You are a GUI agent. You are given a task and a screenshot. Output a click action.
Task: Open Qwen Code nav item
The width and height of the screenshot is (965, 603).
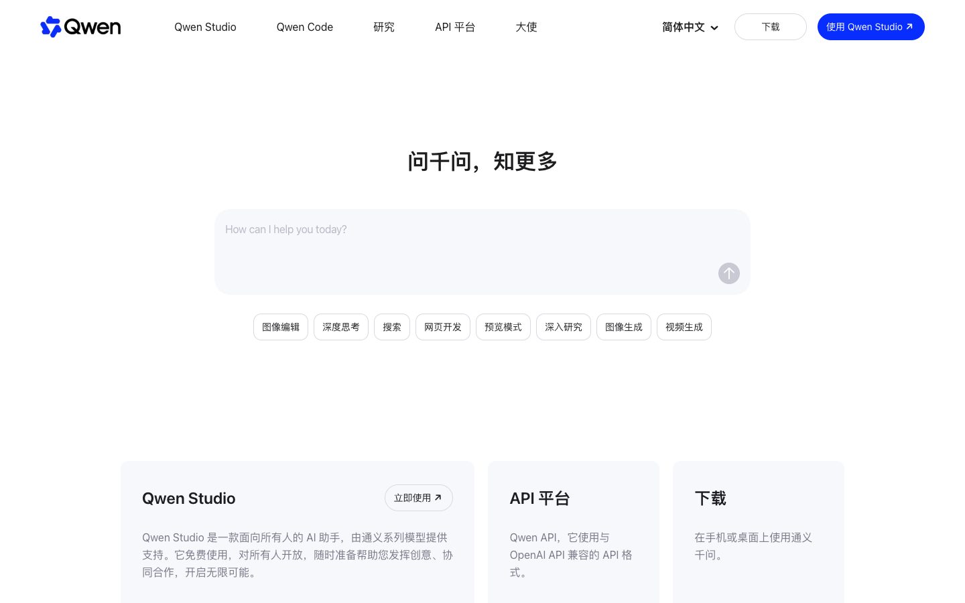305,27
